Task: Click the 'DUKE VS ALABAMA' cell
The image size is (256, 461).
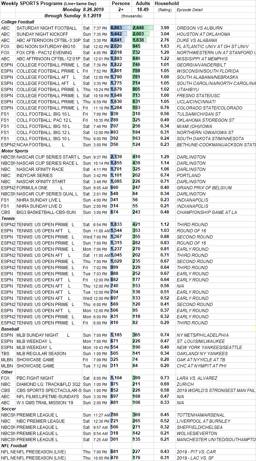Action: tap(197, 40)
